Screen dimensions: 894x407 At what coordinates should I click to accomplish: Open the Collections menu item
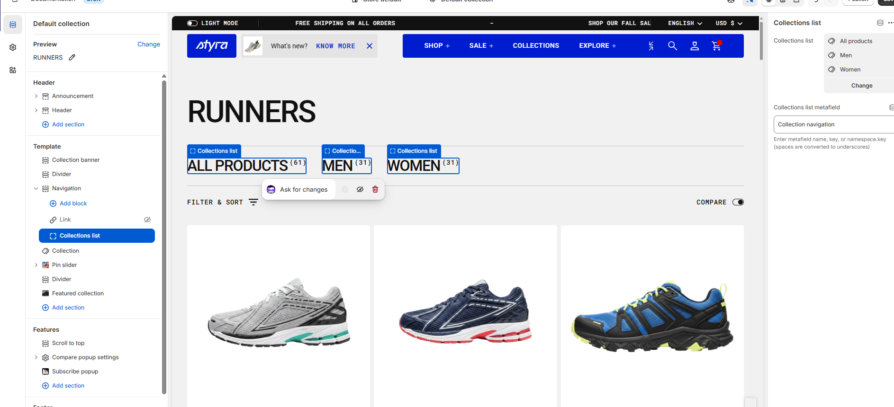click(536, 45)
